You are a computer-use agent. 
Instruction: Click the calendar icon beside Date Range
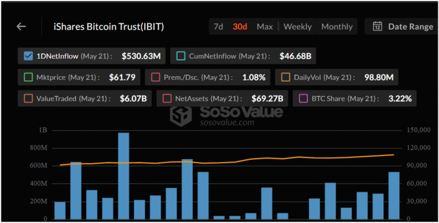tap(377, 26)
